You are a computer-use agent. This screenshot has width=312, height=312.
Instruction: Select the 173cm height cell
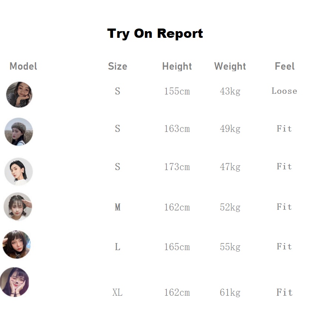tap(177, 167)
